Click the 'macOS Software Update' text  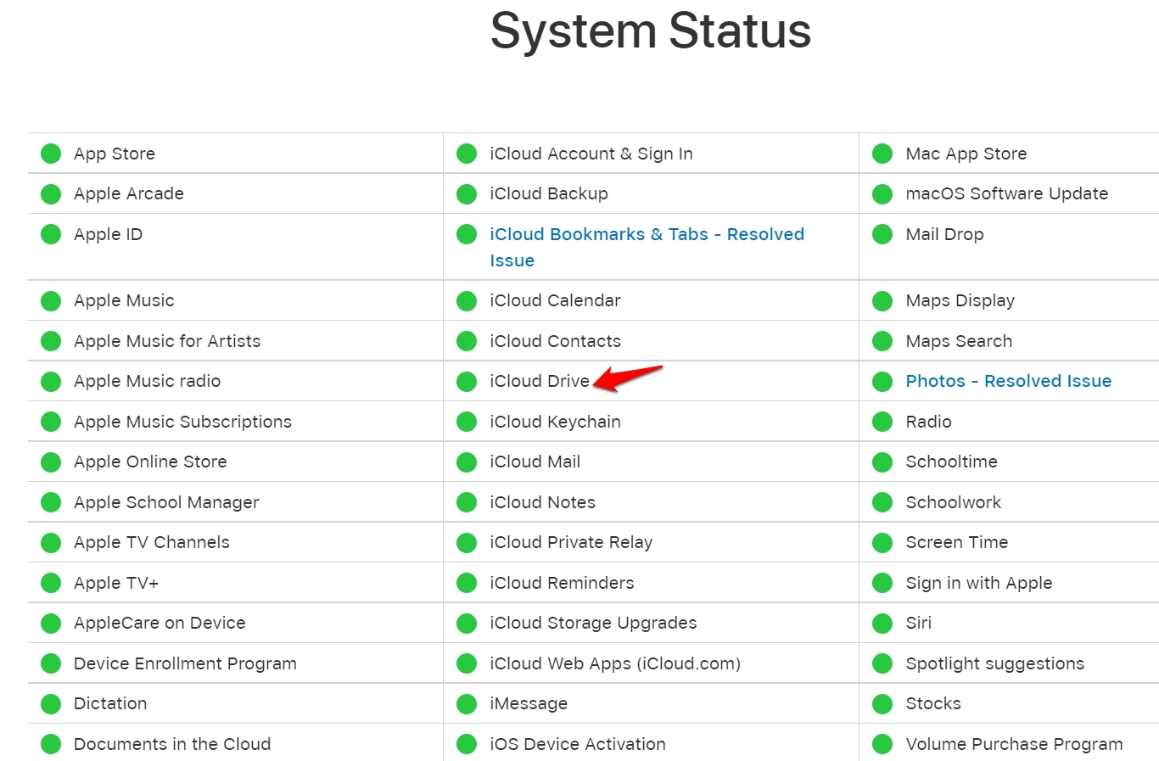1006,193
